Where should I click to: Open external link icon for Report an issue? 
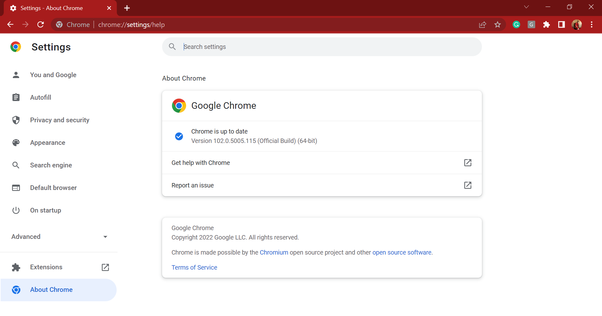pos(468,185)
